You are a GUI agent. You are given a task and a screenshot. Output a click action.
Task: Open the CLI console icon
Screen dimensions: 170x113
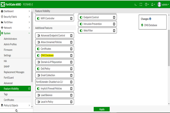135,5
